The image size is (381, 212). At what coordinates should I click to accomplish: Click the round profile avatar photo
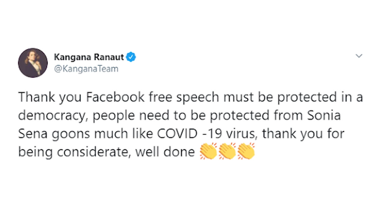pos(33,63)
